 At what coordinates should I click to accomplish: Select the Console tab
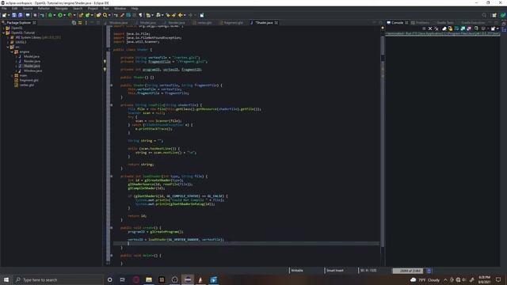397,23
